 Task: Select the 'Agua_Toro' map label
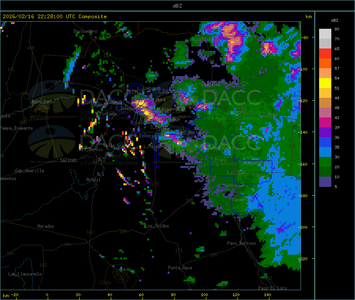pos(42,102)
